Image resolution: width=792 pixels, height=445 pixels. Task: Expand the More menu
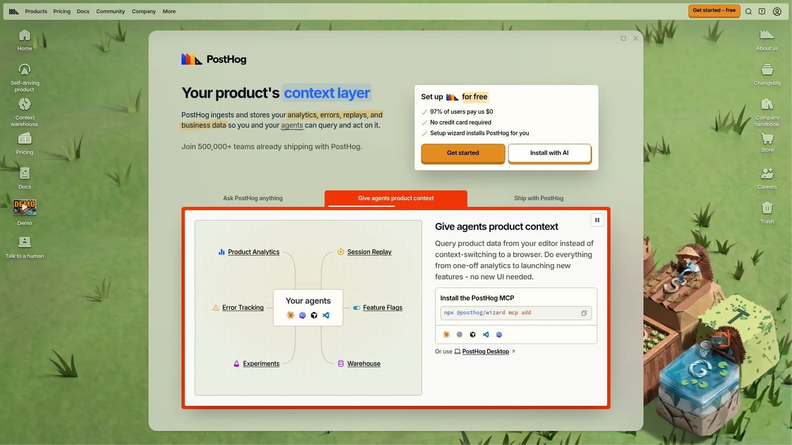(169, 12)
